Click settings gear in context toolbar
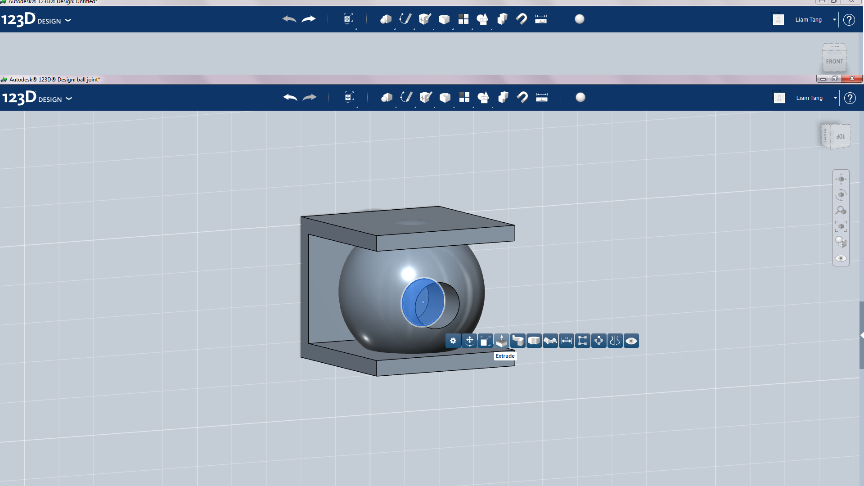This screenshot has width=864, height=486. [453, 341]
